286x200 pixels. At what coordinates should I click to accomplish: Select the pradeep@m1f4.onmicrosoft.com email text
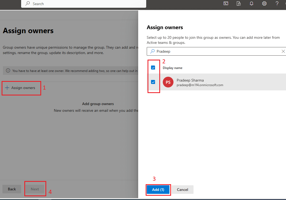200,85
